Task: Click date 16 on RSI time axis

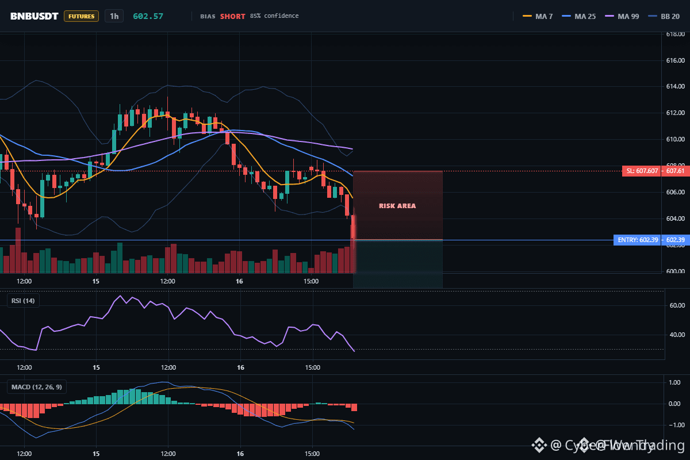Action: (x=240, y=367)
